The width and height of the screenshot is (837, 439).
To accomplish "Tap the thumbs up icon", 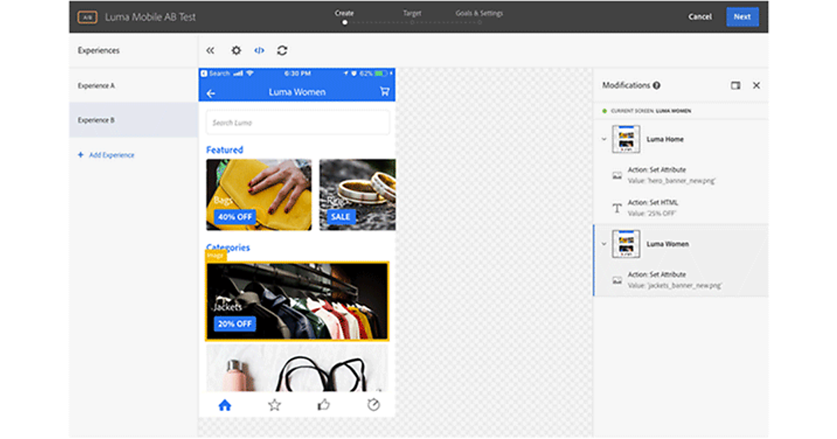I will pos(324,405).
